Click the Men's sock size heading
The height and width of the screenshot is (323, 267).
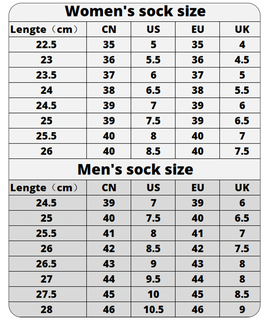coord(136,170)
